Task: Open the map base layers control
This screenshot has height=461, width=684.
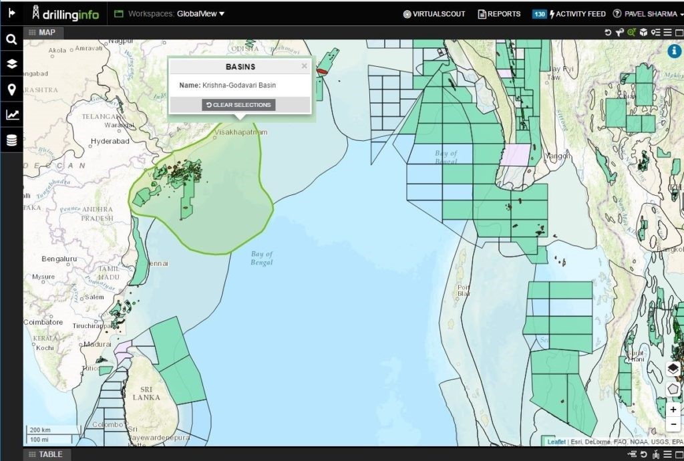Action: [x=673, y=369]
